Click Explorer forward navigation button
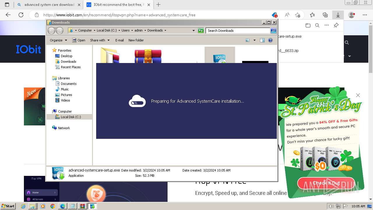 59,30
